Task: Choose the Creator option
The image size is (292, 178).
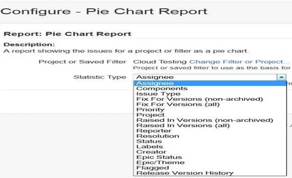Action: (x=210, y=152)
